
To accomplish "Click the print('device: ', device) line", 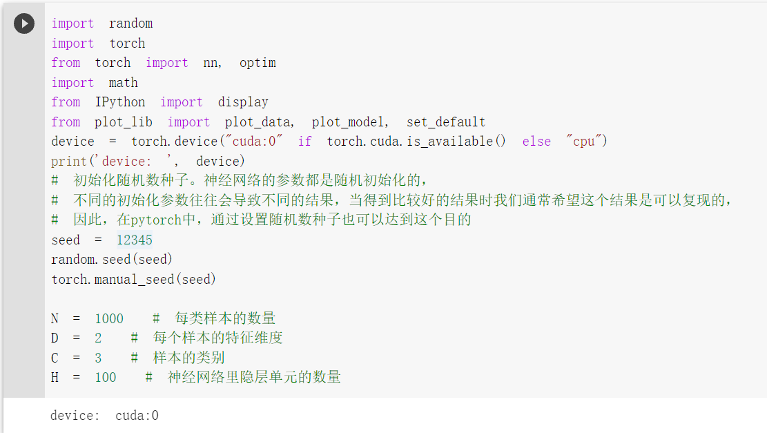I will pos(148,161).
